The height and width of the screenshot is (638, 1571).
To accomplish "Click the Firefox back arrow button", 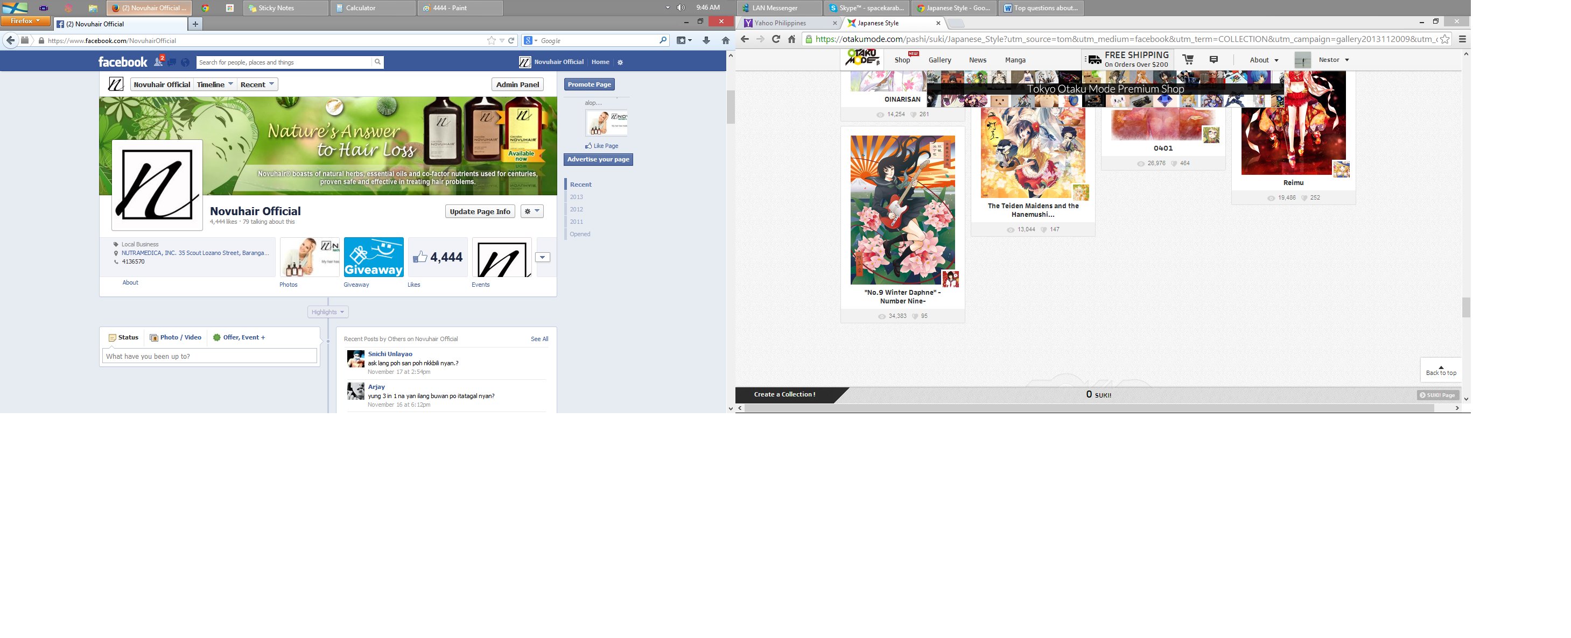I will pos(10,40).
